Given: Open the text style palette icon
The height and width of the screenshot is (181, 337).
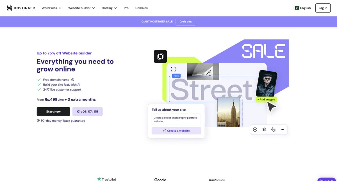Looking at the screenshot, I should tap(273, 129).
